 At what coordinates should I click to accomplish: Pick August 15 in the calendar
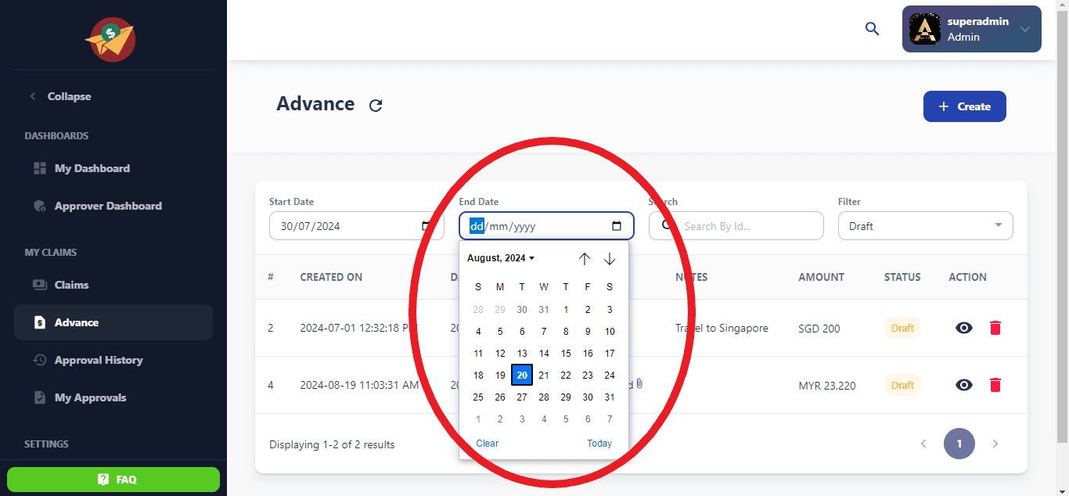point(566,354)
